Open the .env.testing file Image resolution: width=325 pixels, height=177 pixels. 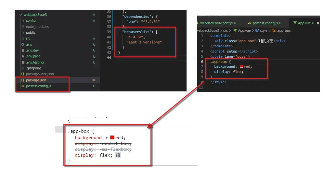click(35, 62)
